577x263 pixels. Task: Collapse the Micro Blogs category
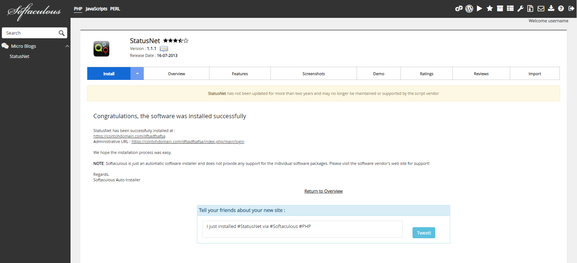67,46
